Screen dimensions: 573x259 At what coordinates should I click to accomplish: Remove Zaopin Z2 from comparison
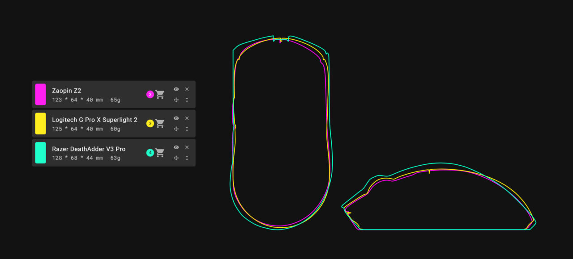[187, 89]
